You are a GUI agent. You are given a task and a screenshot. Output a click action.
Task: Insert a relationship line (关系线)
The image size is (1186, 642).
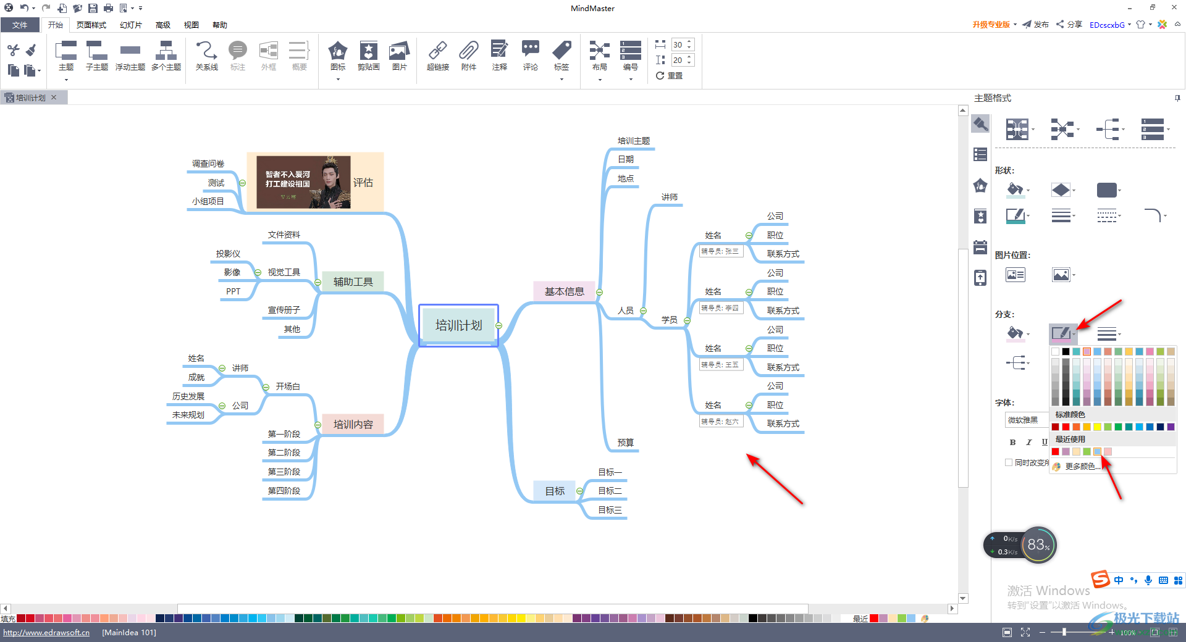coord(207,56)
